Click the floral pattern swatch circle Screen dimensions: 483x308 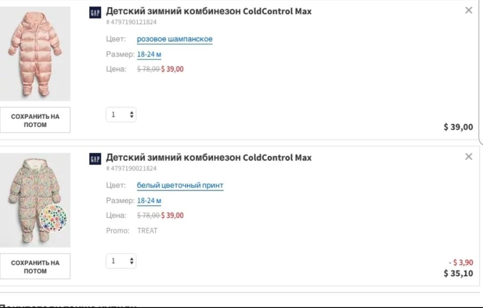tap(53, 218)
